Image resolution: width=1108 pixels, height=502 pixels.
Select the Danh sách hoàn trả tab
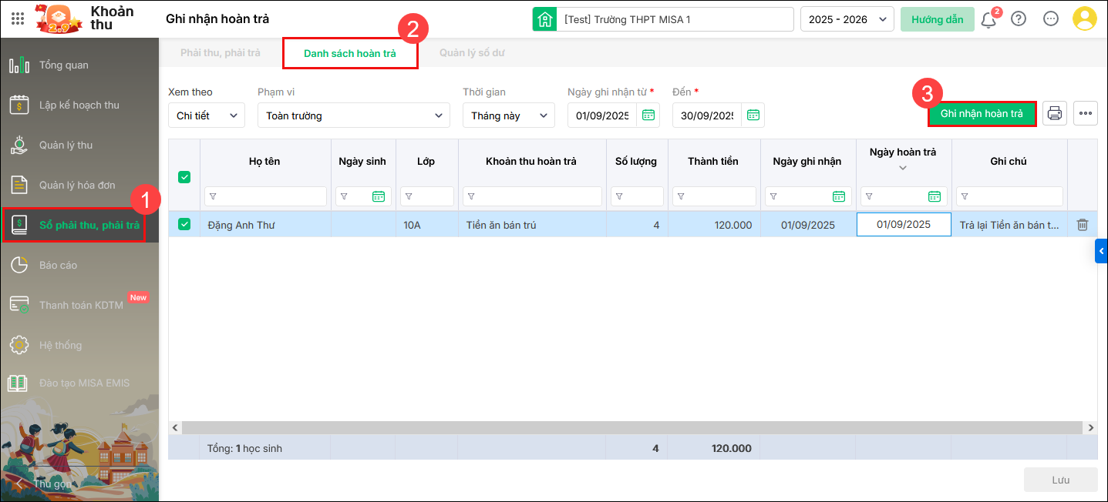(x=350, y=53)
